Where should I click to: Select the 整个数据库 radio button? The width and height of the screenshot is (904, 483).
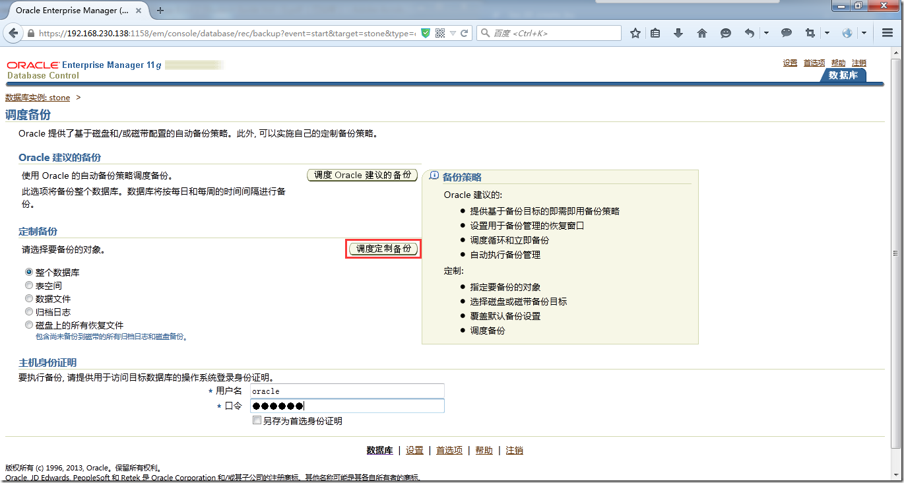(x=29, y=272)
